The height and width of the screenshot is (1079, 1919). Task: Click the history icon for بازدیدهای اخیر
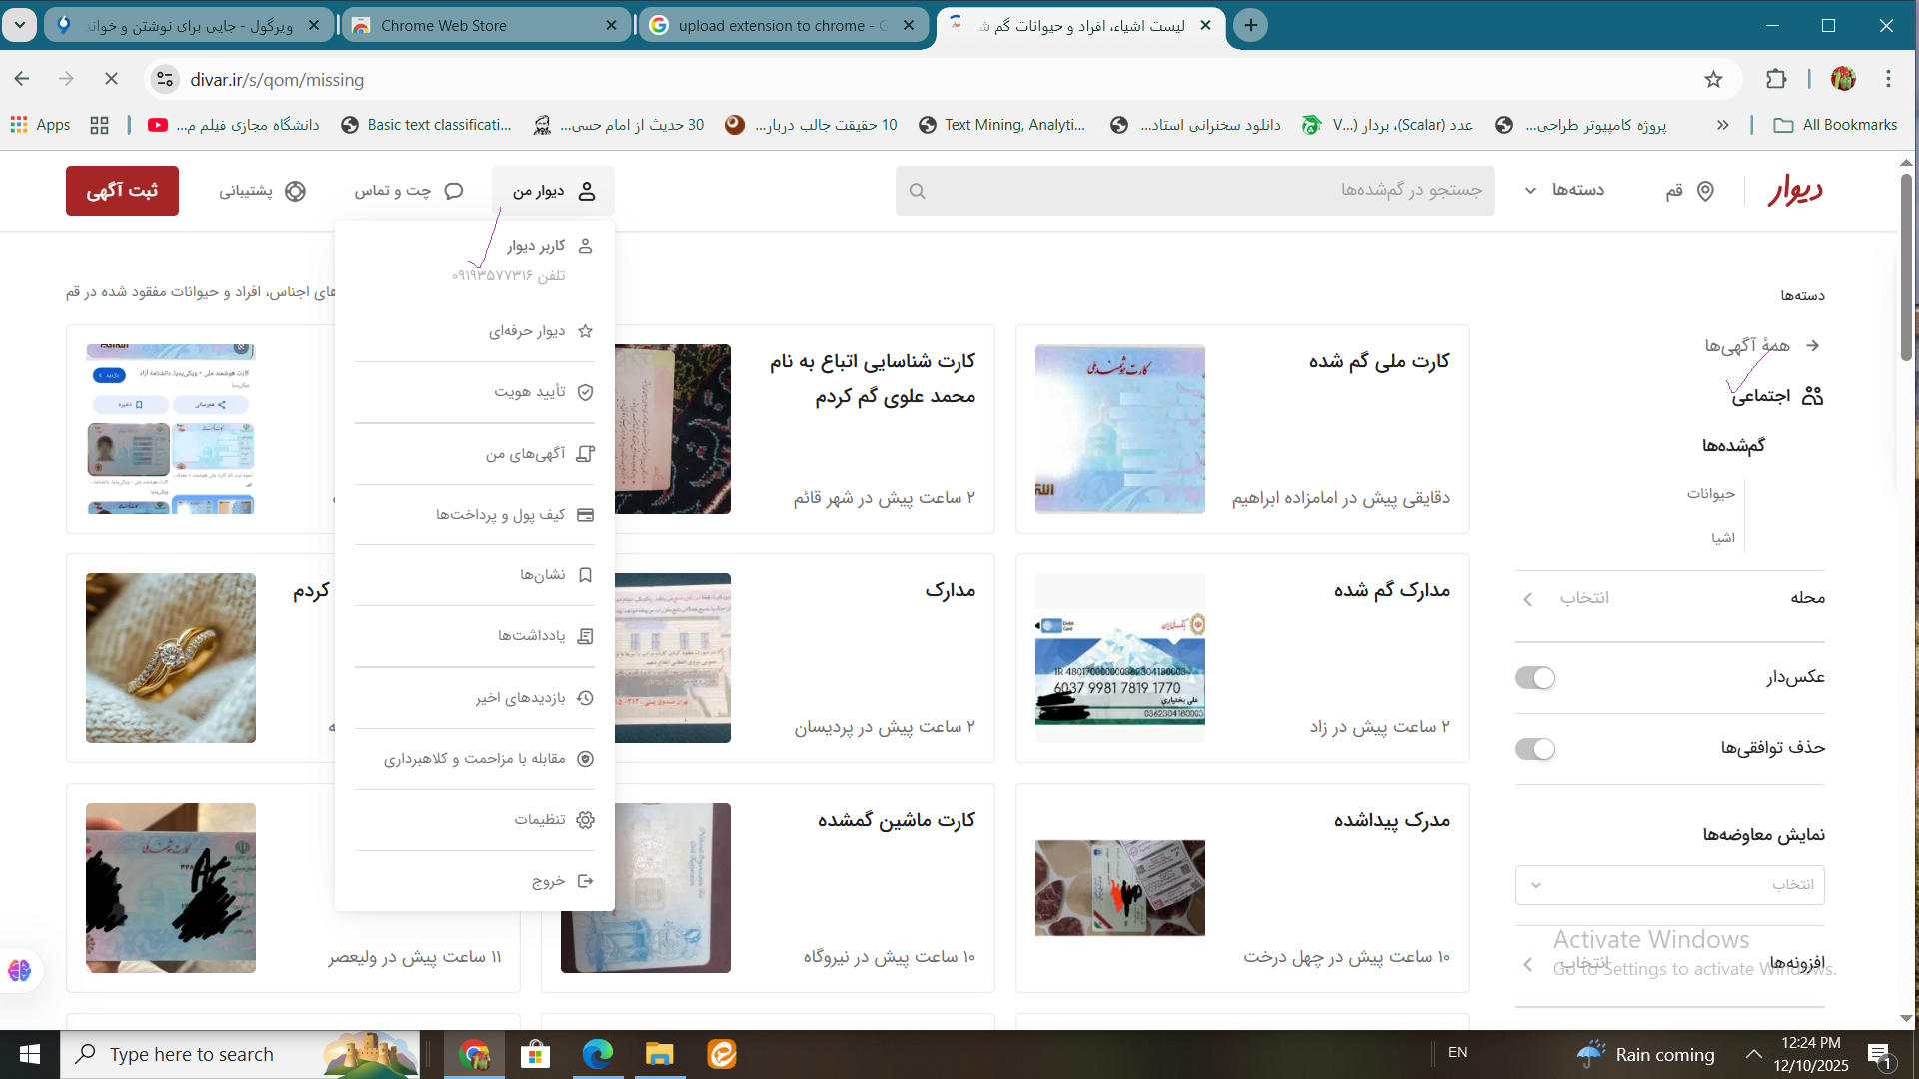[x=586, y=698]
